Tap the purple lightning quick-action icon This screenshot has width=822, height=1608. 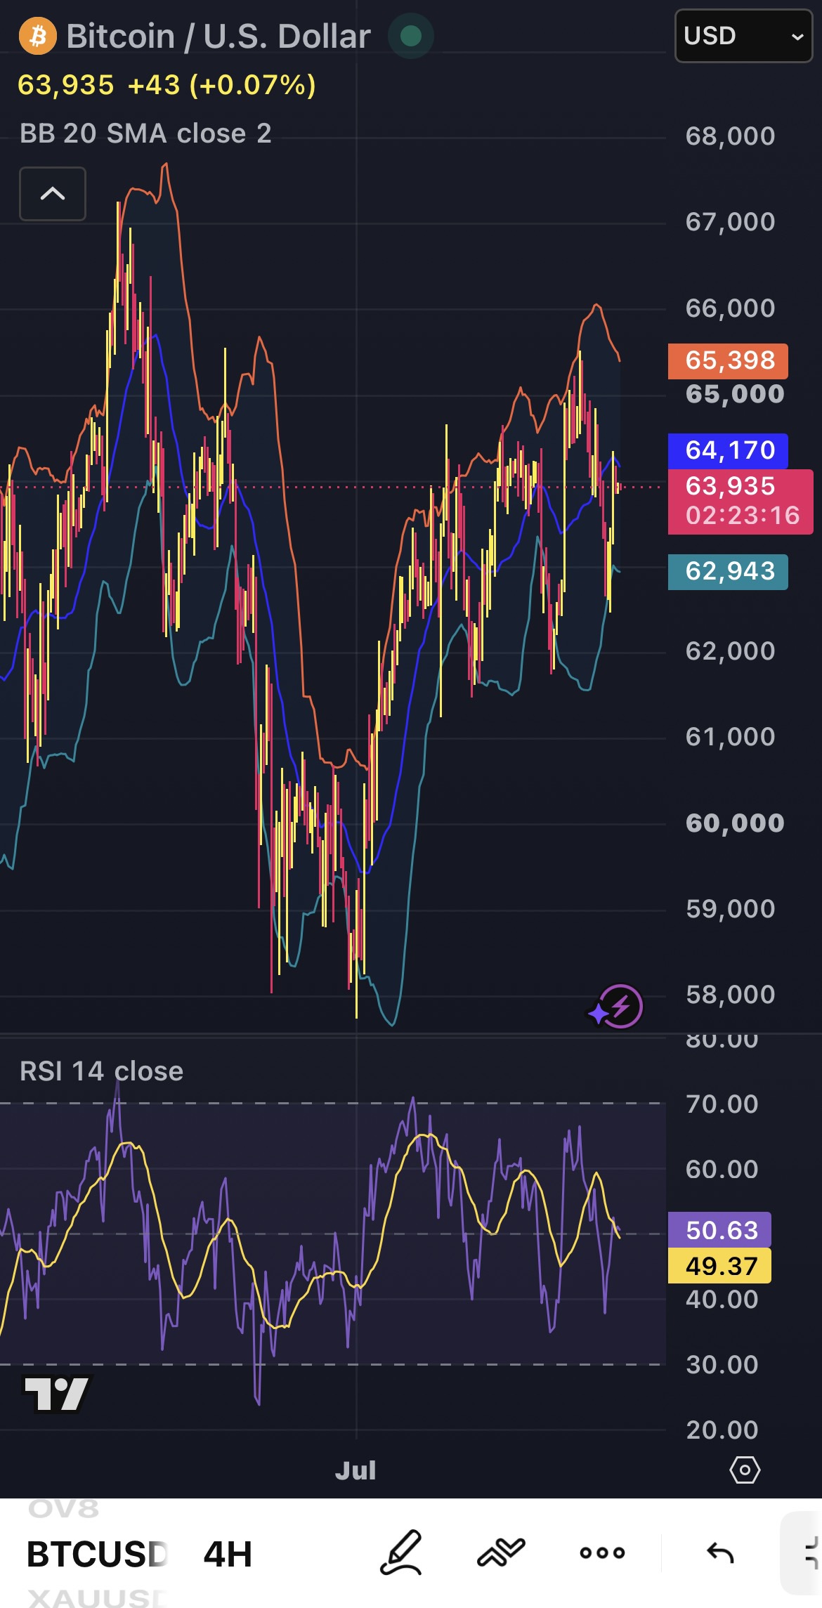(x=617, y=1007)
